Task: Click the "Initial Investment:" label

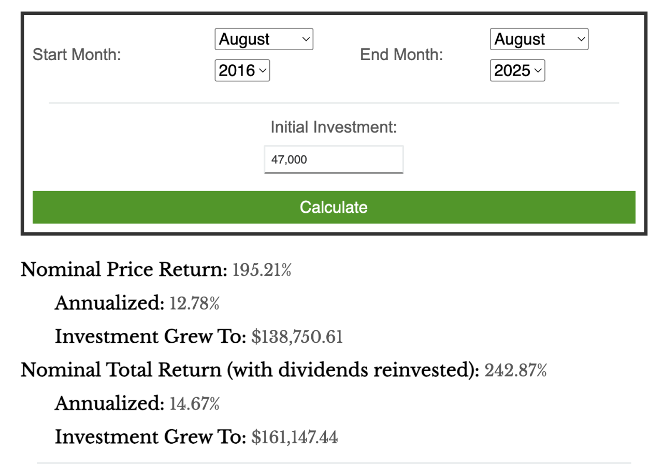Action: point(334,127)
